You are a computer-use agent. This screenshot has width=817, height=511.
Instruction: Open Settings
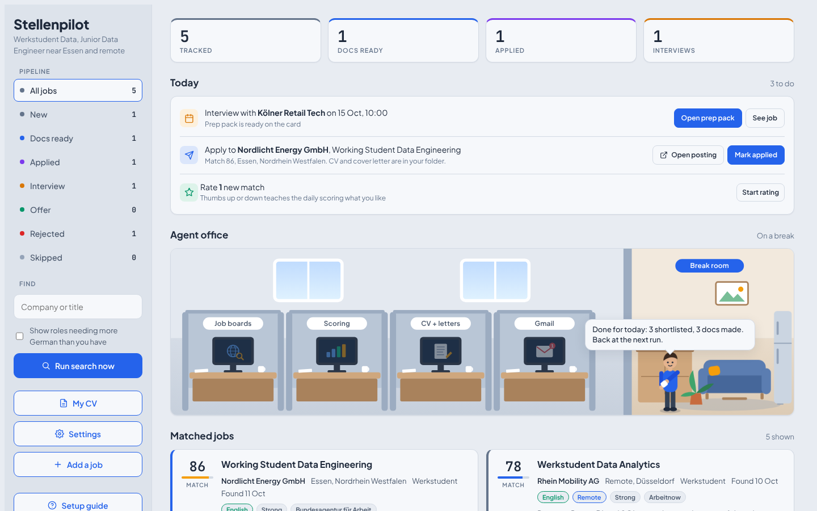click(78, 434)
